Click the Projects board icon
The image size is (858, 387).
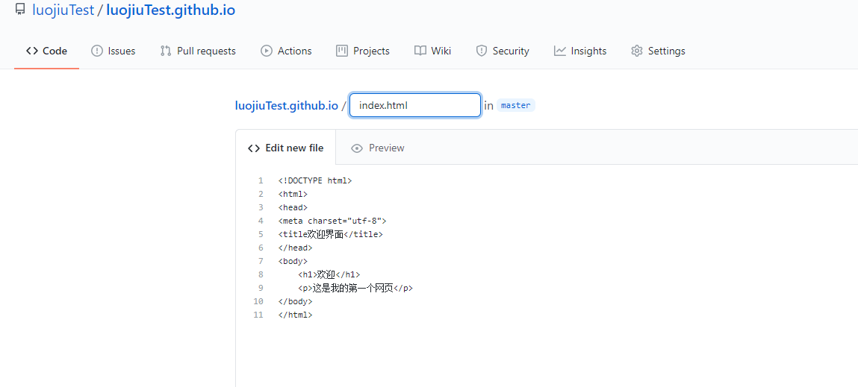342,51
